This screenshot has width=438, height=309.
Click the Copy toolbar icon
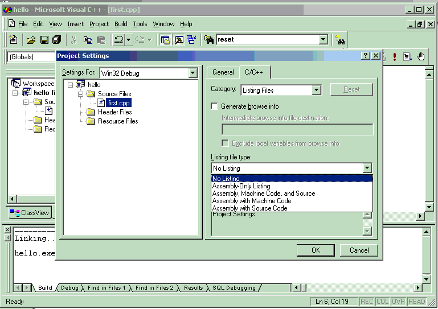point(88,40)
